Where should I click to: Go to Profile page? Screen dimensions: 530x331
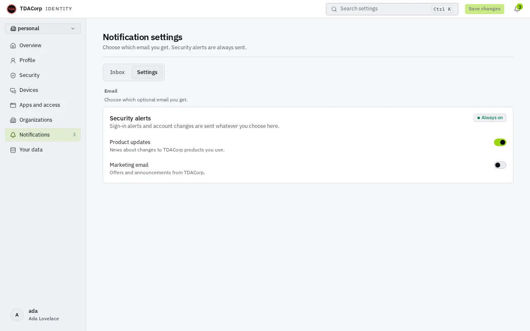click(x=43, y=60)
